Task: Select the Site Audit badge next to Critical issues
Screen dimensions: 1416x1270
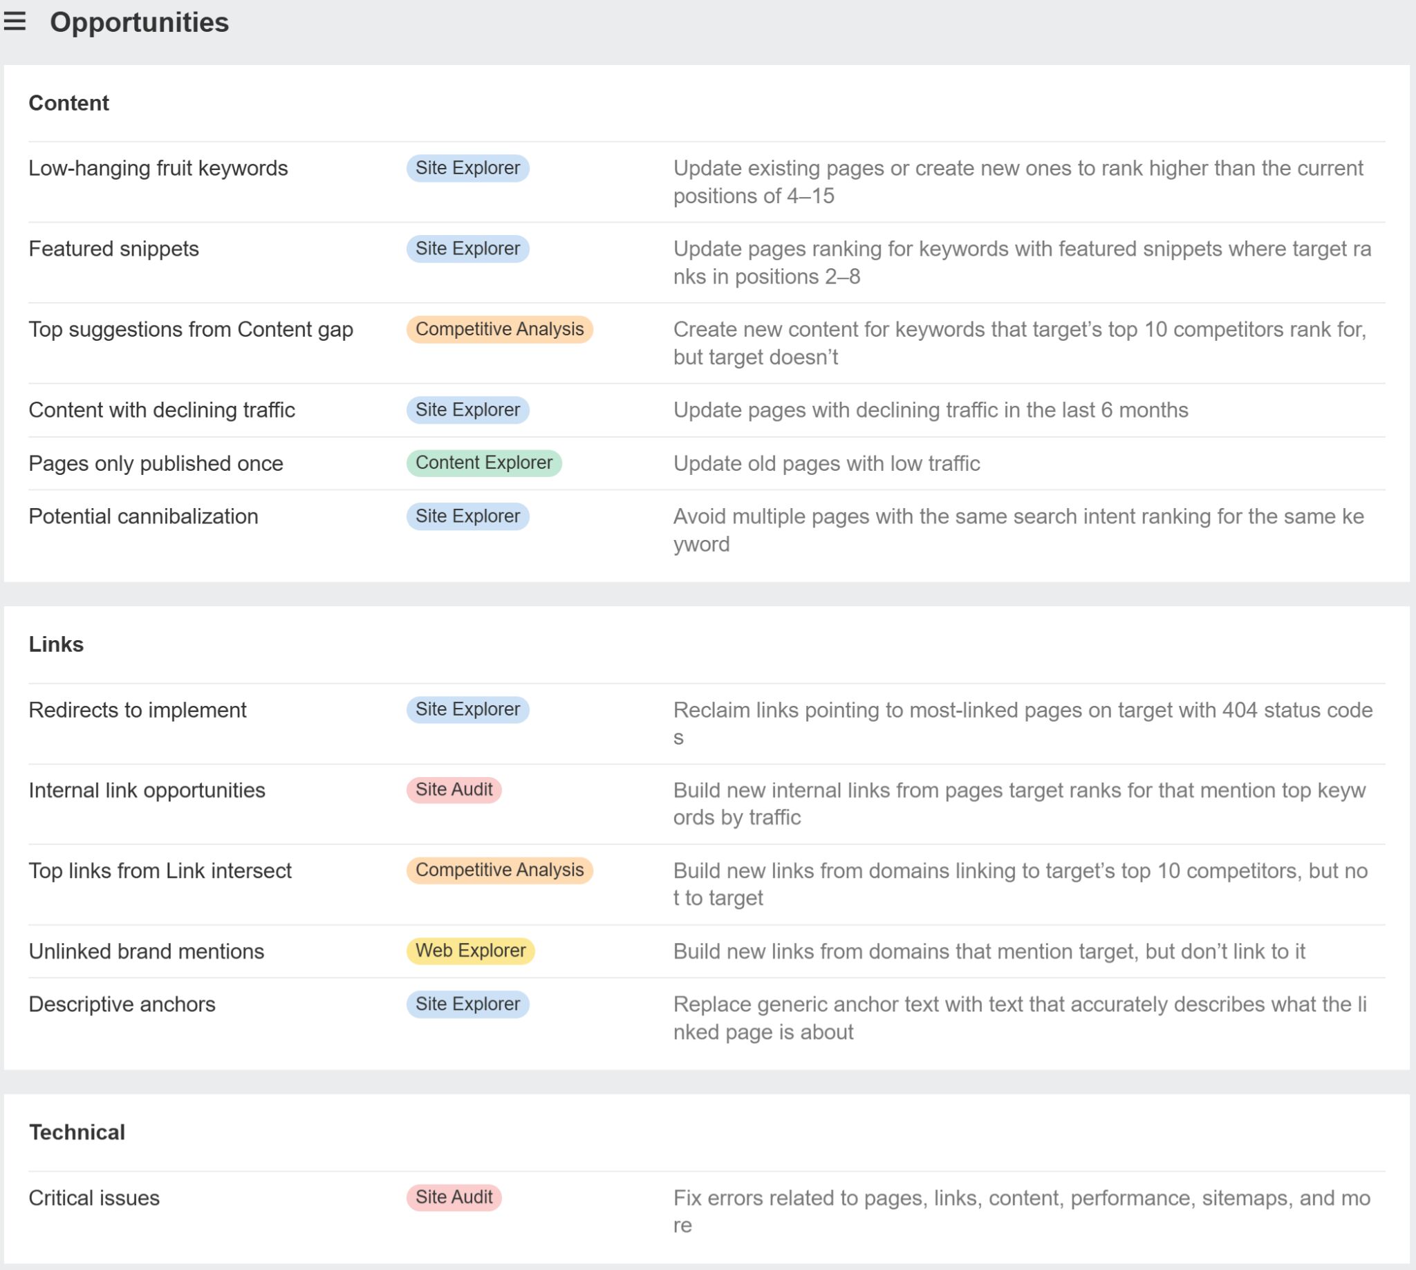Action: click(454, 1196)
